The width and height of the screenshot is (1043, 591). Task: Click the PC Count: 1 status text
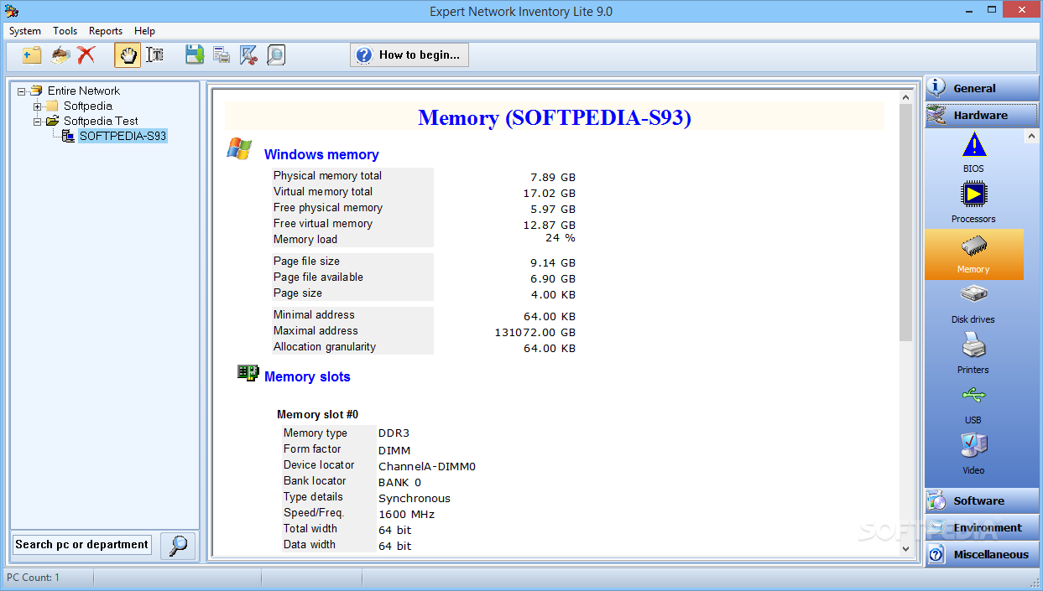pos(34,578)
